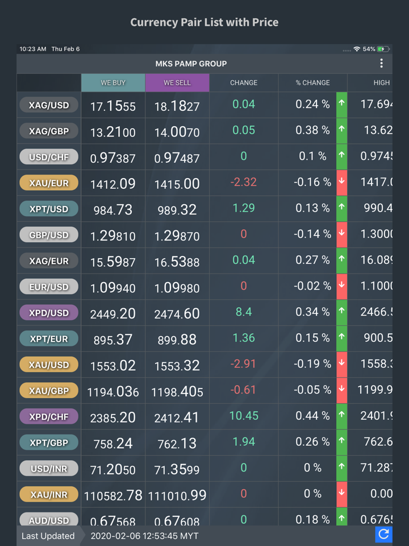Select the WE BUY column header
The width and height of the screenshot is (409, 546).
click(113, 83)
